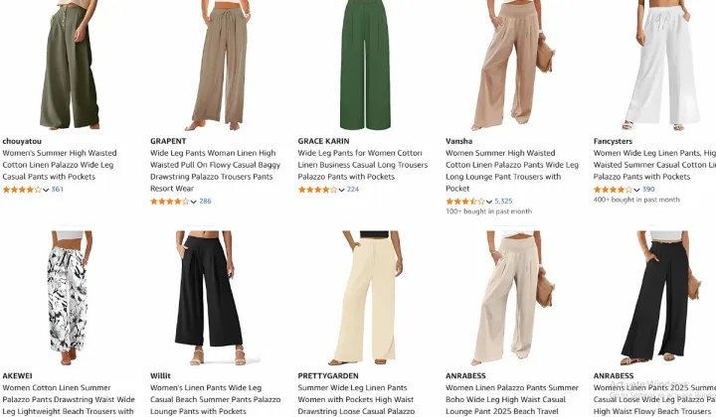This screenshot has width=716, height=417.
Task: Open the 361 reviews link for chouyatou
Action: 57,189
